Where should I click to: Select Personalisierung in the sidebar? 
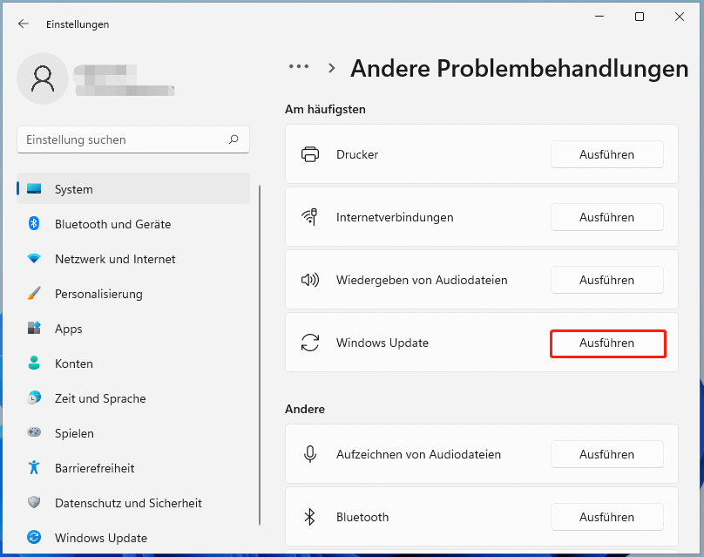133,294
